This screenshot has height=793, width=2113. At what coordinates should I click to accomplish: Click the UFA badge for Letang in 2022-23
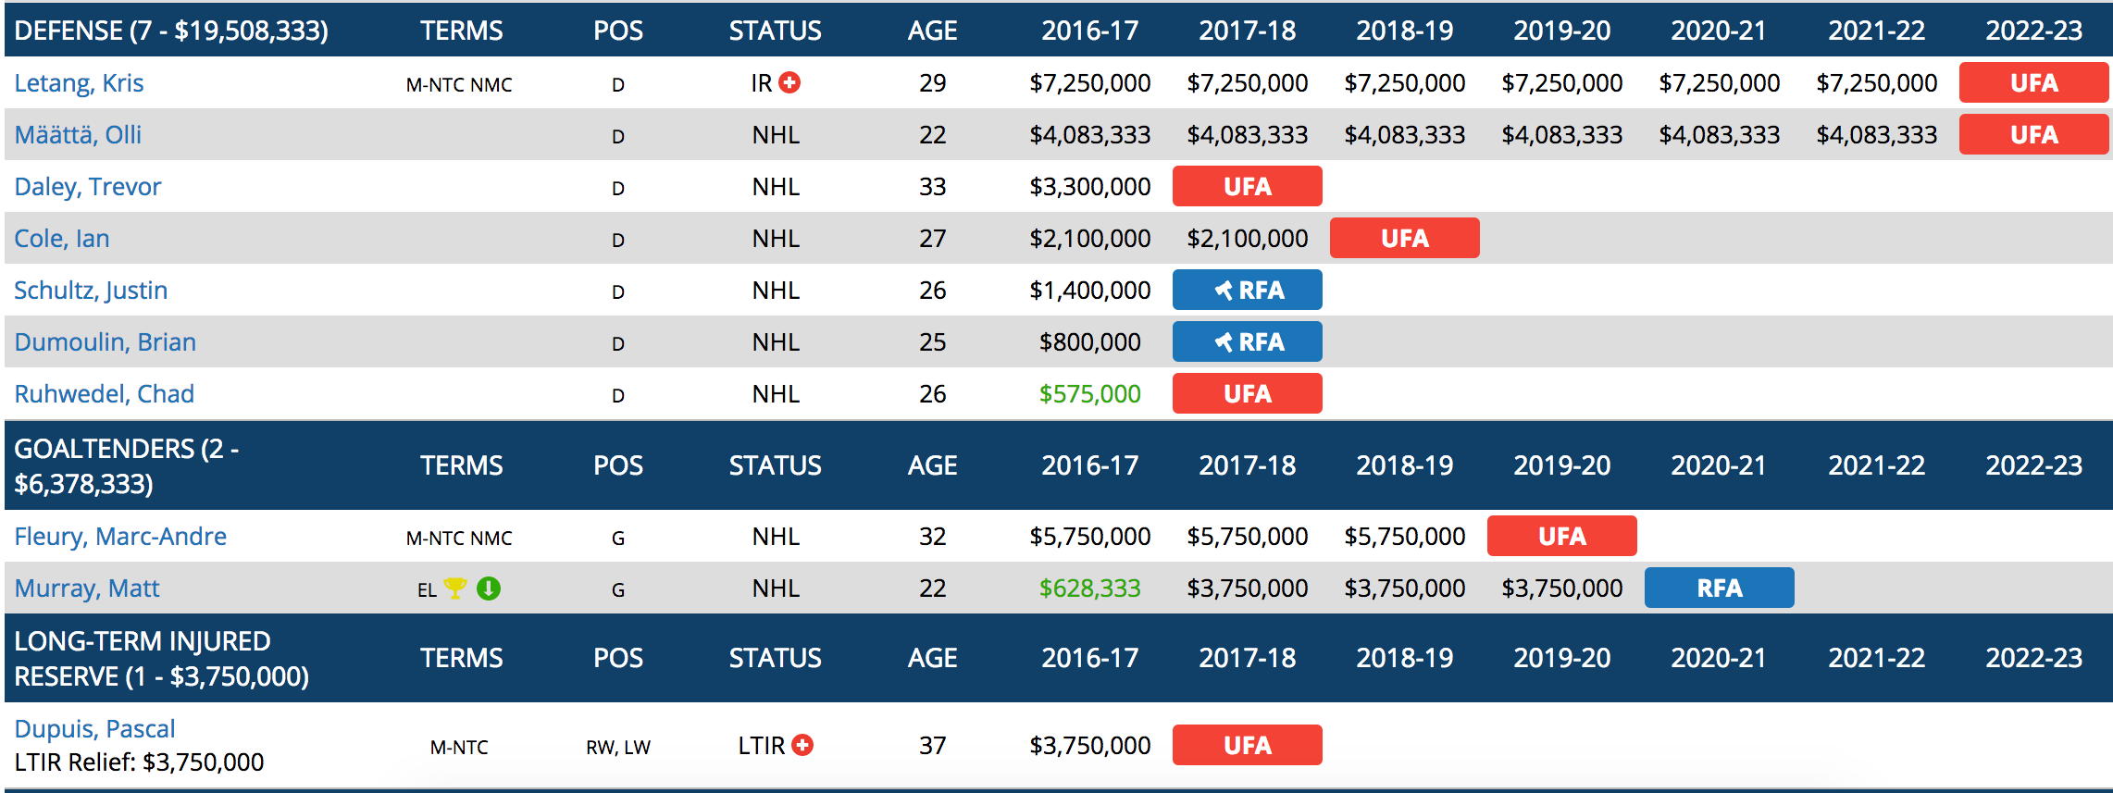tap(2033, 83)
